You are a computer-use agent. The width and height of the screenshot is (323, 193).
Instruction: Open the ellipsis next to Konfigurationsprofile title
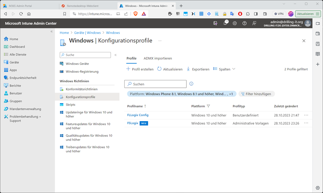coord(160,41)
